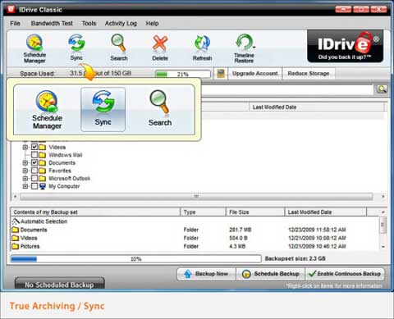
Task: Click the Favorites folder icon in the tree
Action: pos(42,171)
